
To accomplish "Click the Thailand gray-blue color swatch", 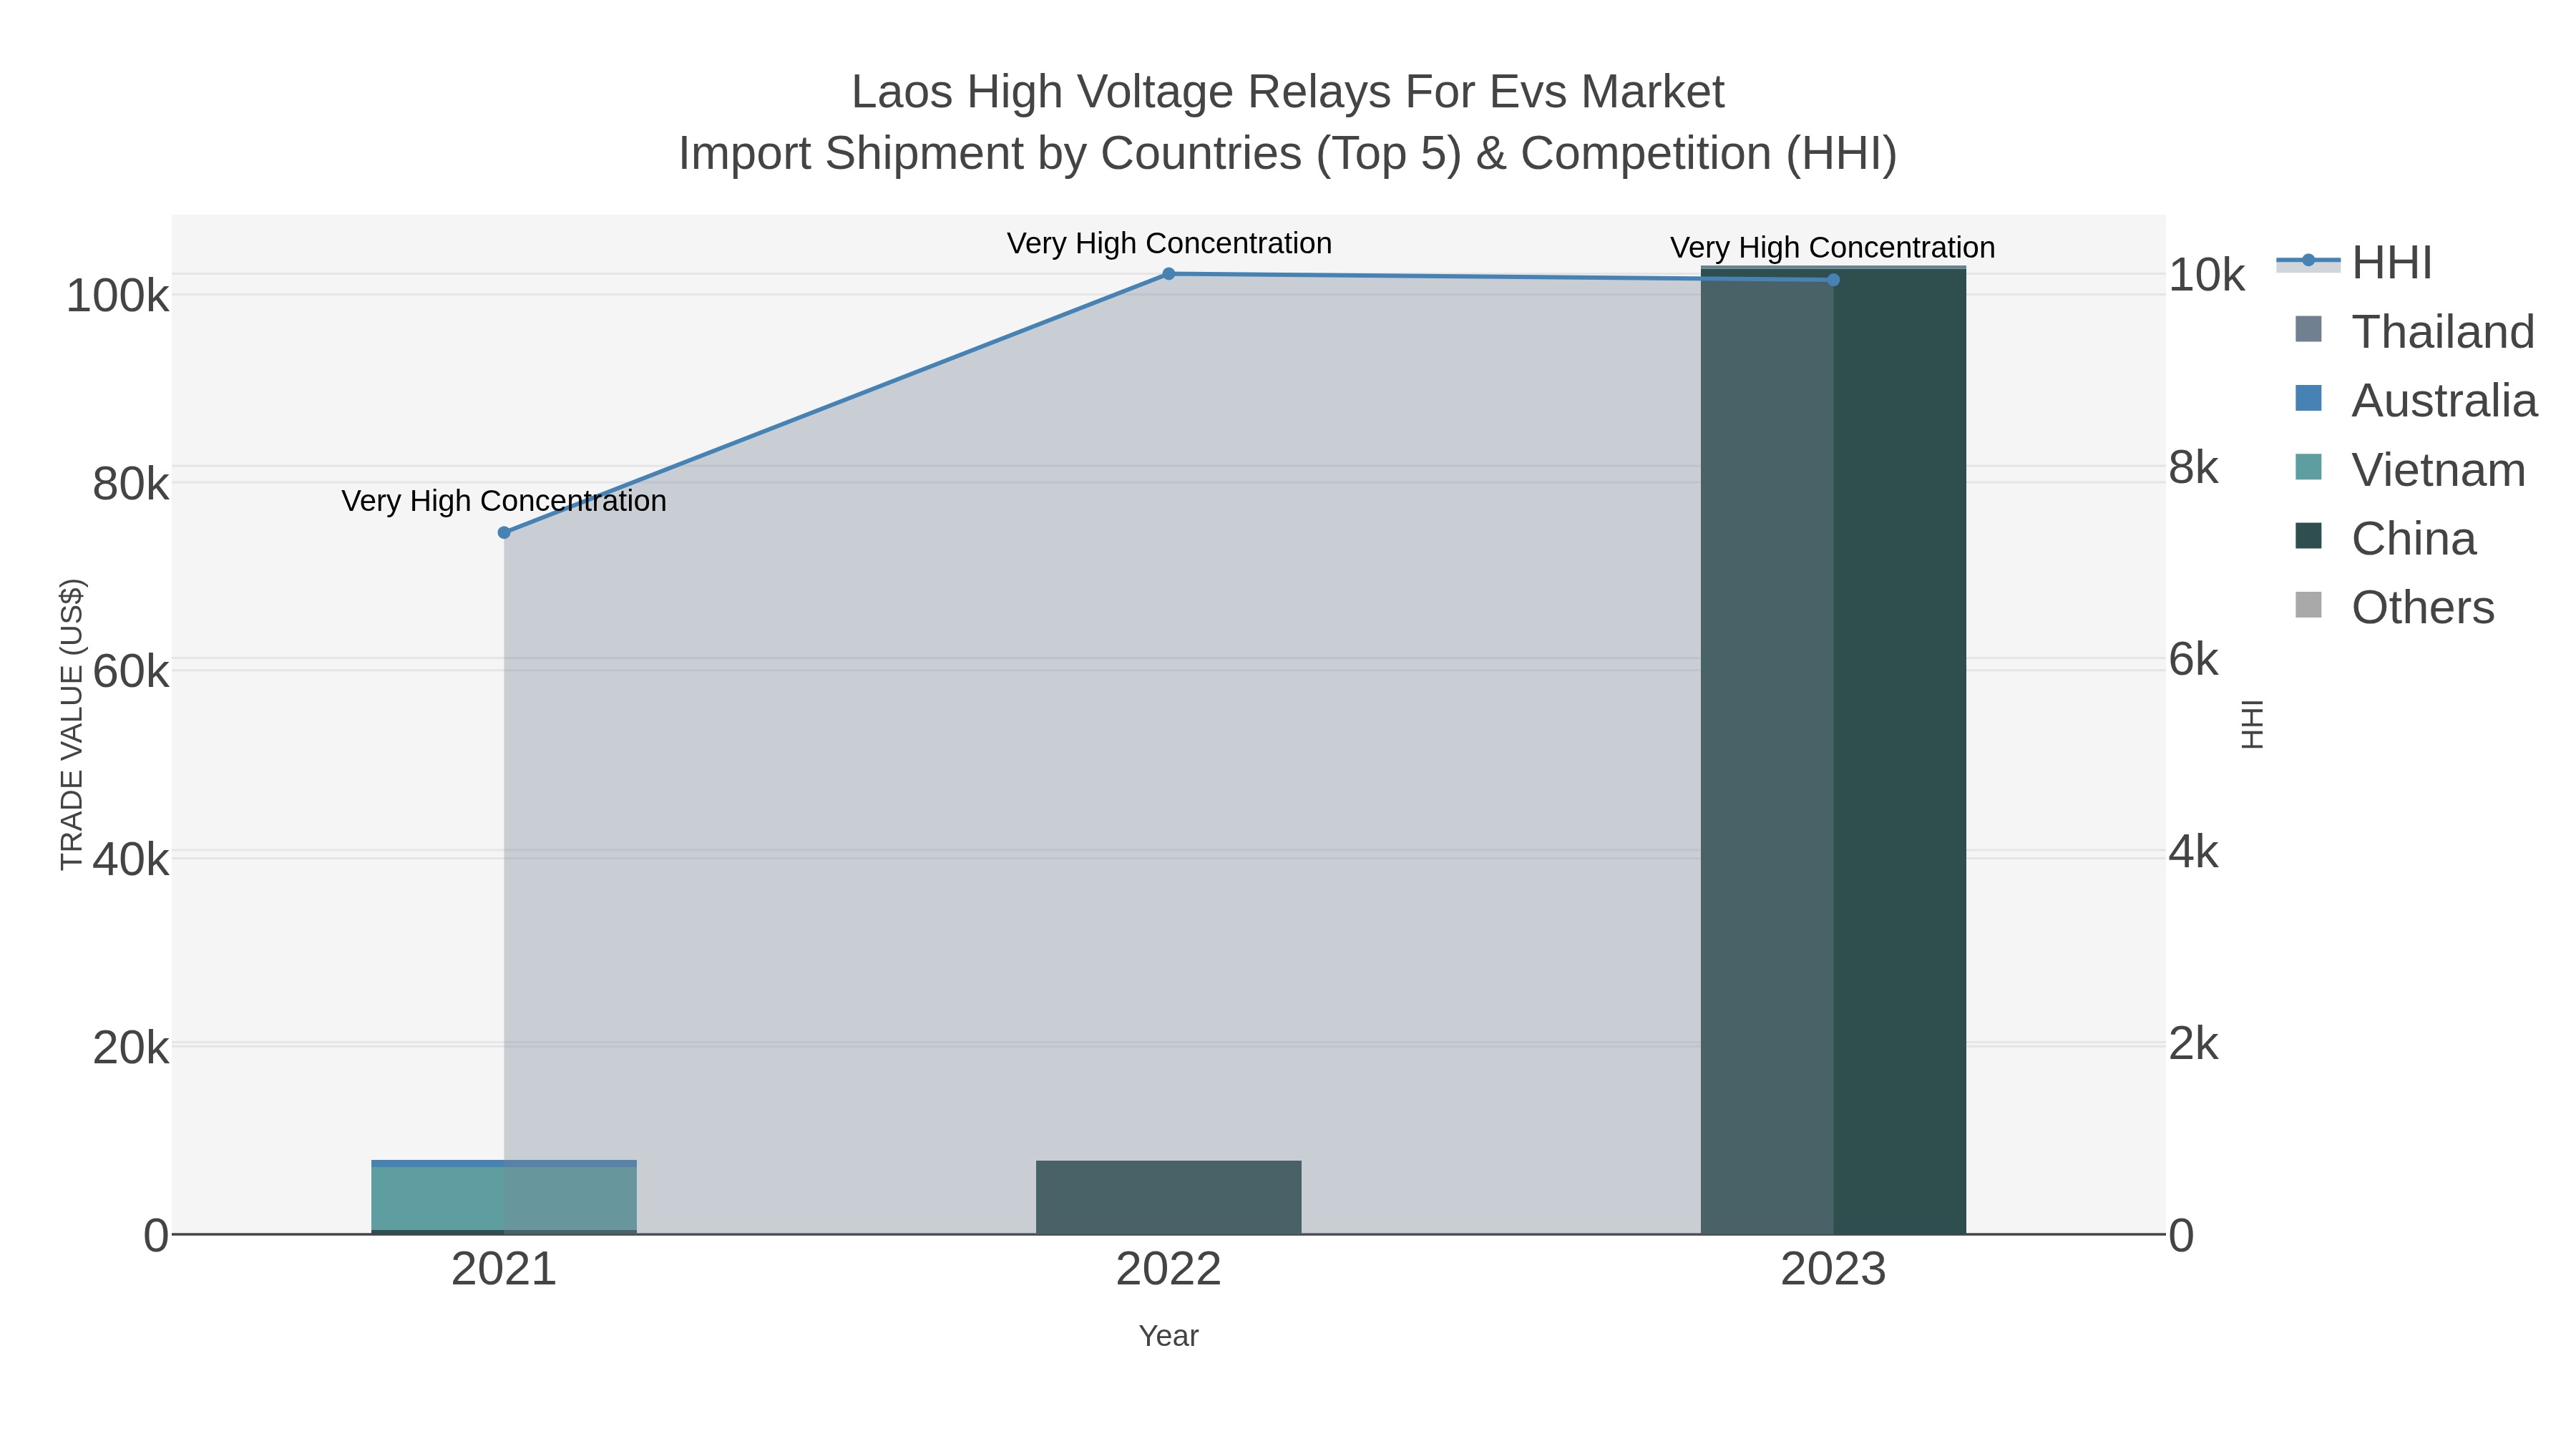I will [2308, 329].
